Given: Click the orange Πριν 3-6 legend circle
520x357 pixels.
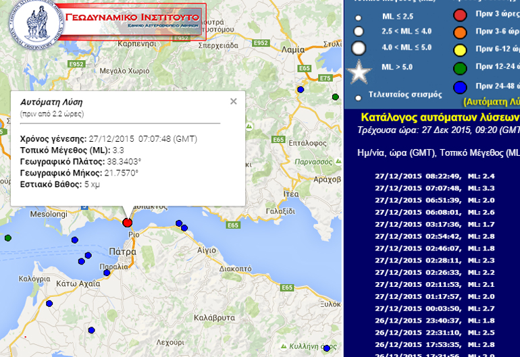Looking at the screenshot, I should tap(460, 32).
